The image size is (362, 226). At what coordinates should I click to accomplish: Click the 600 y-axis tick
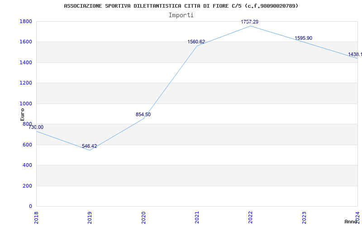(x=27, y=145)
